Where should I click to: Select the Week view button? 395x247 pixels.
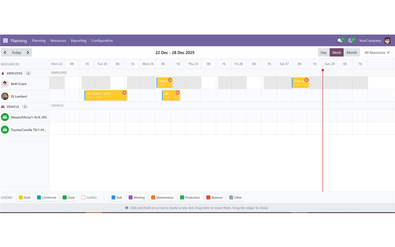[336, 52]
